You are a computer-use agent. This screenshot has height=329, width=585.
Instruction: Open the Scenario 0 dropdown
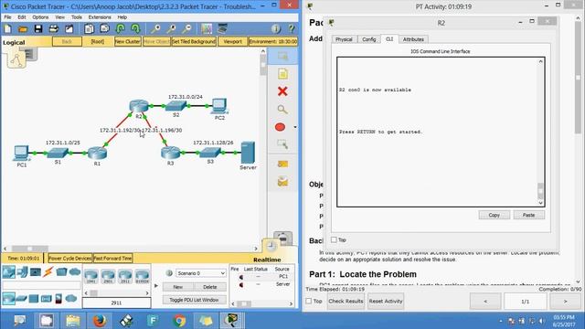[x=201, y=273]
